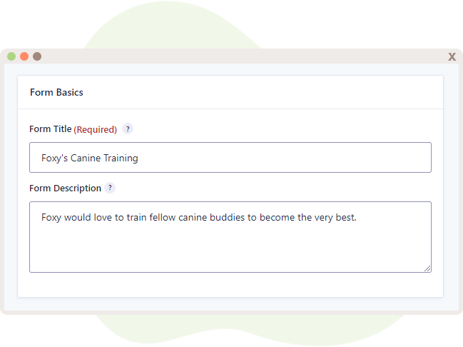
Task: Click the Form Title label
Action: 51,129
